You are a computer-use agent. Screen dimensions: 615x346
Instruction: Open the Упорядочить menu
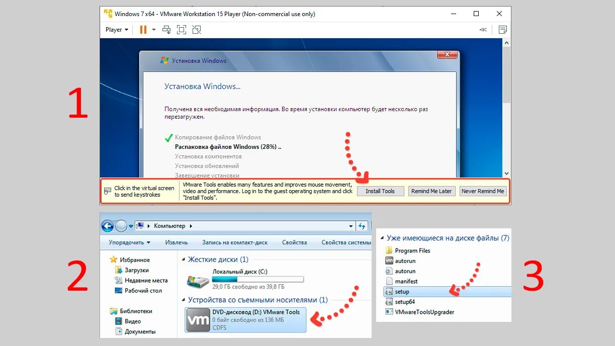tap(129, 242)
